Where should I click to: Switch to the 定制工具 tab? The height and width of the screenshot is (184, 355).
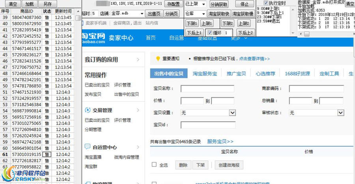[329, 73]
